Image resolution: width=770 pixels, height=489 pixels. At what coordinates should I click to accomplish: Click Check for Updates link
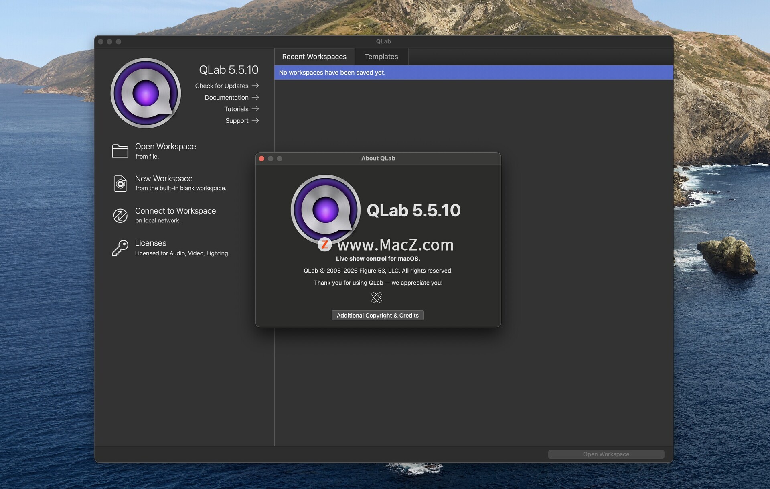[x=222, y=86]
